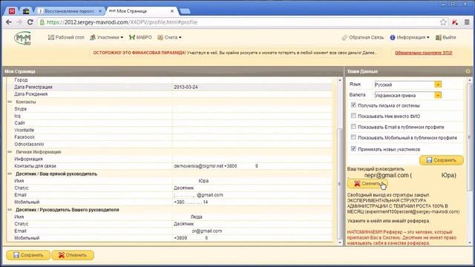Open Обратная Связь feedback item
Viewport: 475px width, 267px height.
click(363, 37)
